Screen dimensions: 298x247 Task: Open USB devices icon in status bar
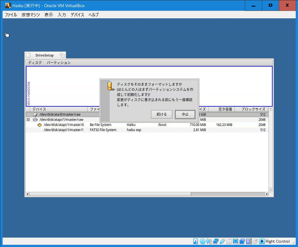click(x=222, y=241)
